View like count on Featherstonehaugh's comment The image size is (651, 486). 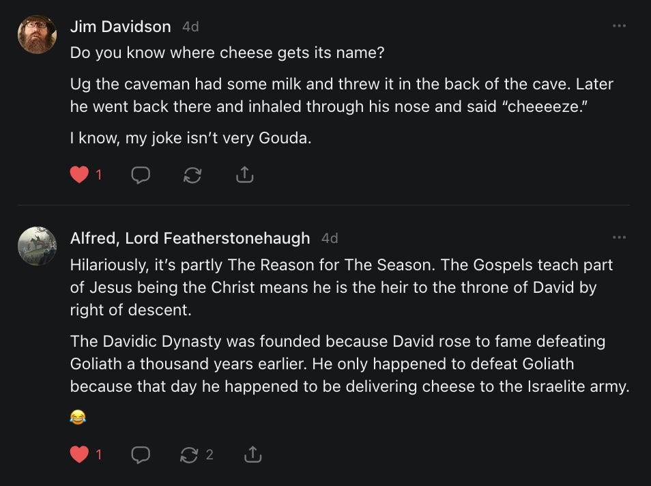tap(98, 454)
